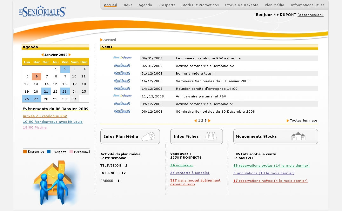Go to previous month in calendar
Viewport: 342px width, 211px height.
coord(42,55)
